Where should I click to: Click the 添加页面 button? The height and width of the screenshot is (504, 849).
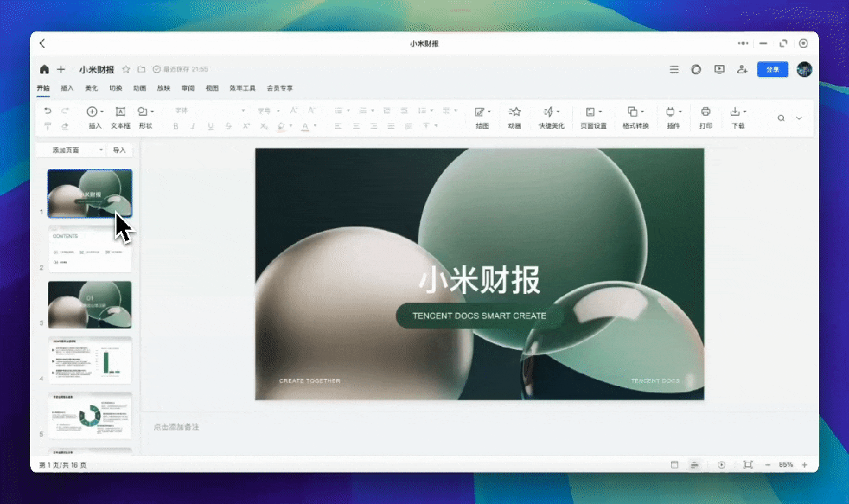pos(65,150)
